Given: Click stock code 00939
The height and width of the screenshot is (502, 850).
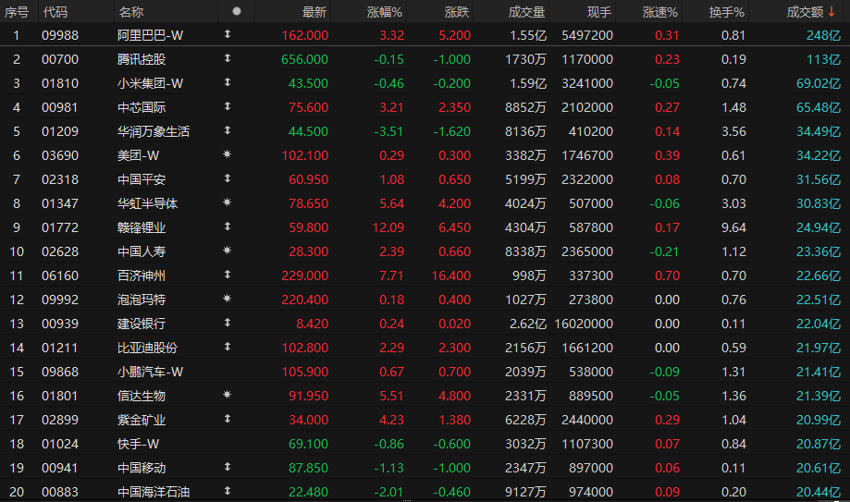Looking at the screenshot, I should [60, 324].
